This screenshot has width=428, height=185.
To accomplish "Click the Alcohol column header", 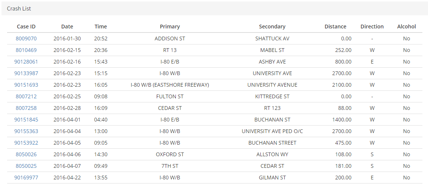I will (406, 27).
